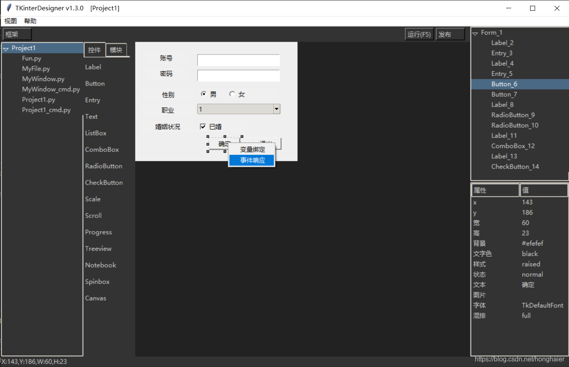Select Entry_3 in the widget tree
Image resolution: width=569 pixels, height=367 pixels.
(x=502, y=53)
